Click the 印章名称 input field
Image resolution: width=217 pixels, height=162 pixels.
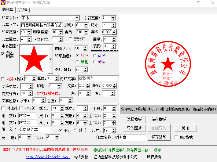pos(130,137)
